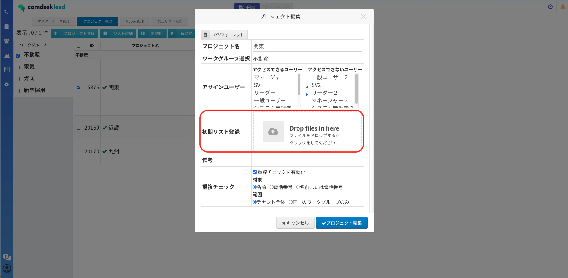Select SV2 in inaccessible users list
This screenshot has width=568, height=278.
coord(316,85)
